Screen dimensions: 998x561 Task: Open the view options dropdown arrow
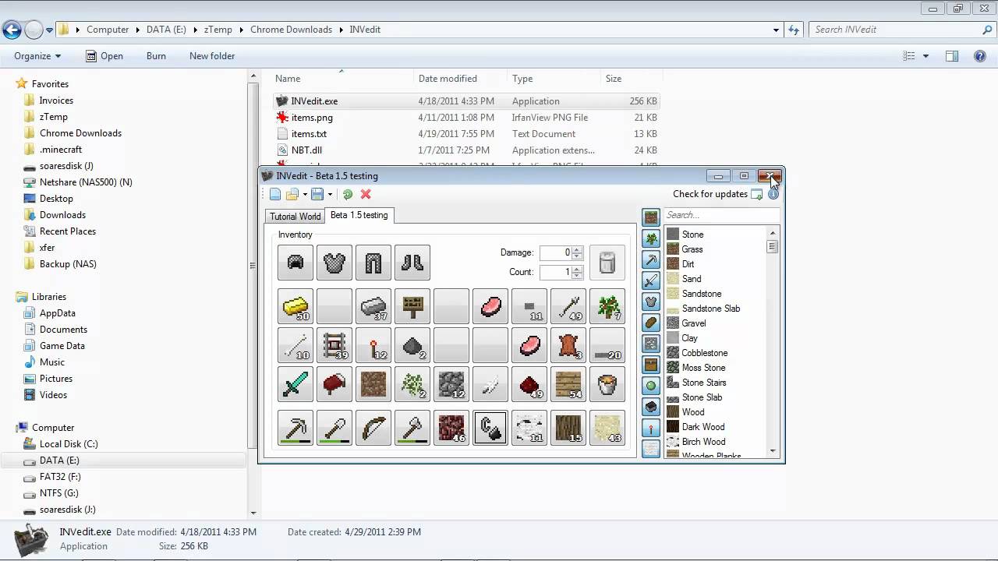[x=925, y=56]
